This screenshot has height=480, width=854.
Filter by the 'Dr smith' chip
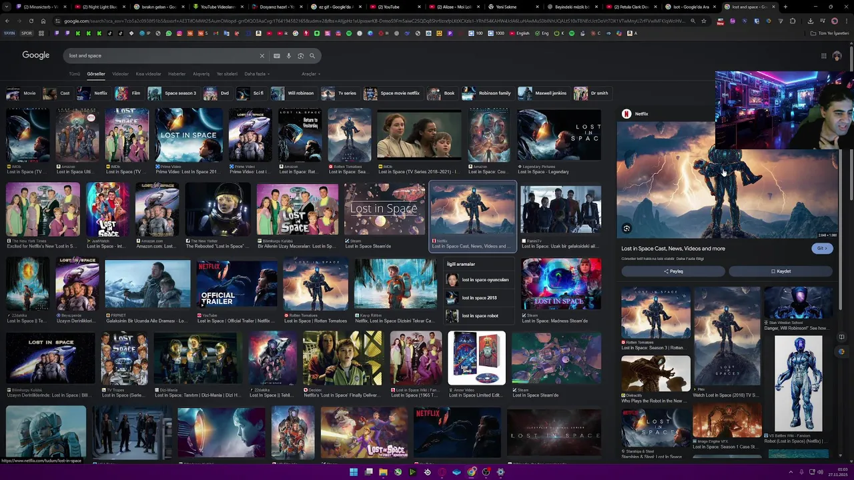pos(592,93)
